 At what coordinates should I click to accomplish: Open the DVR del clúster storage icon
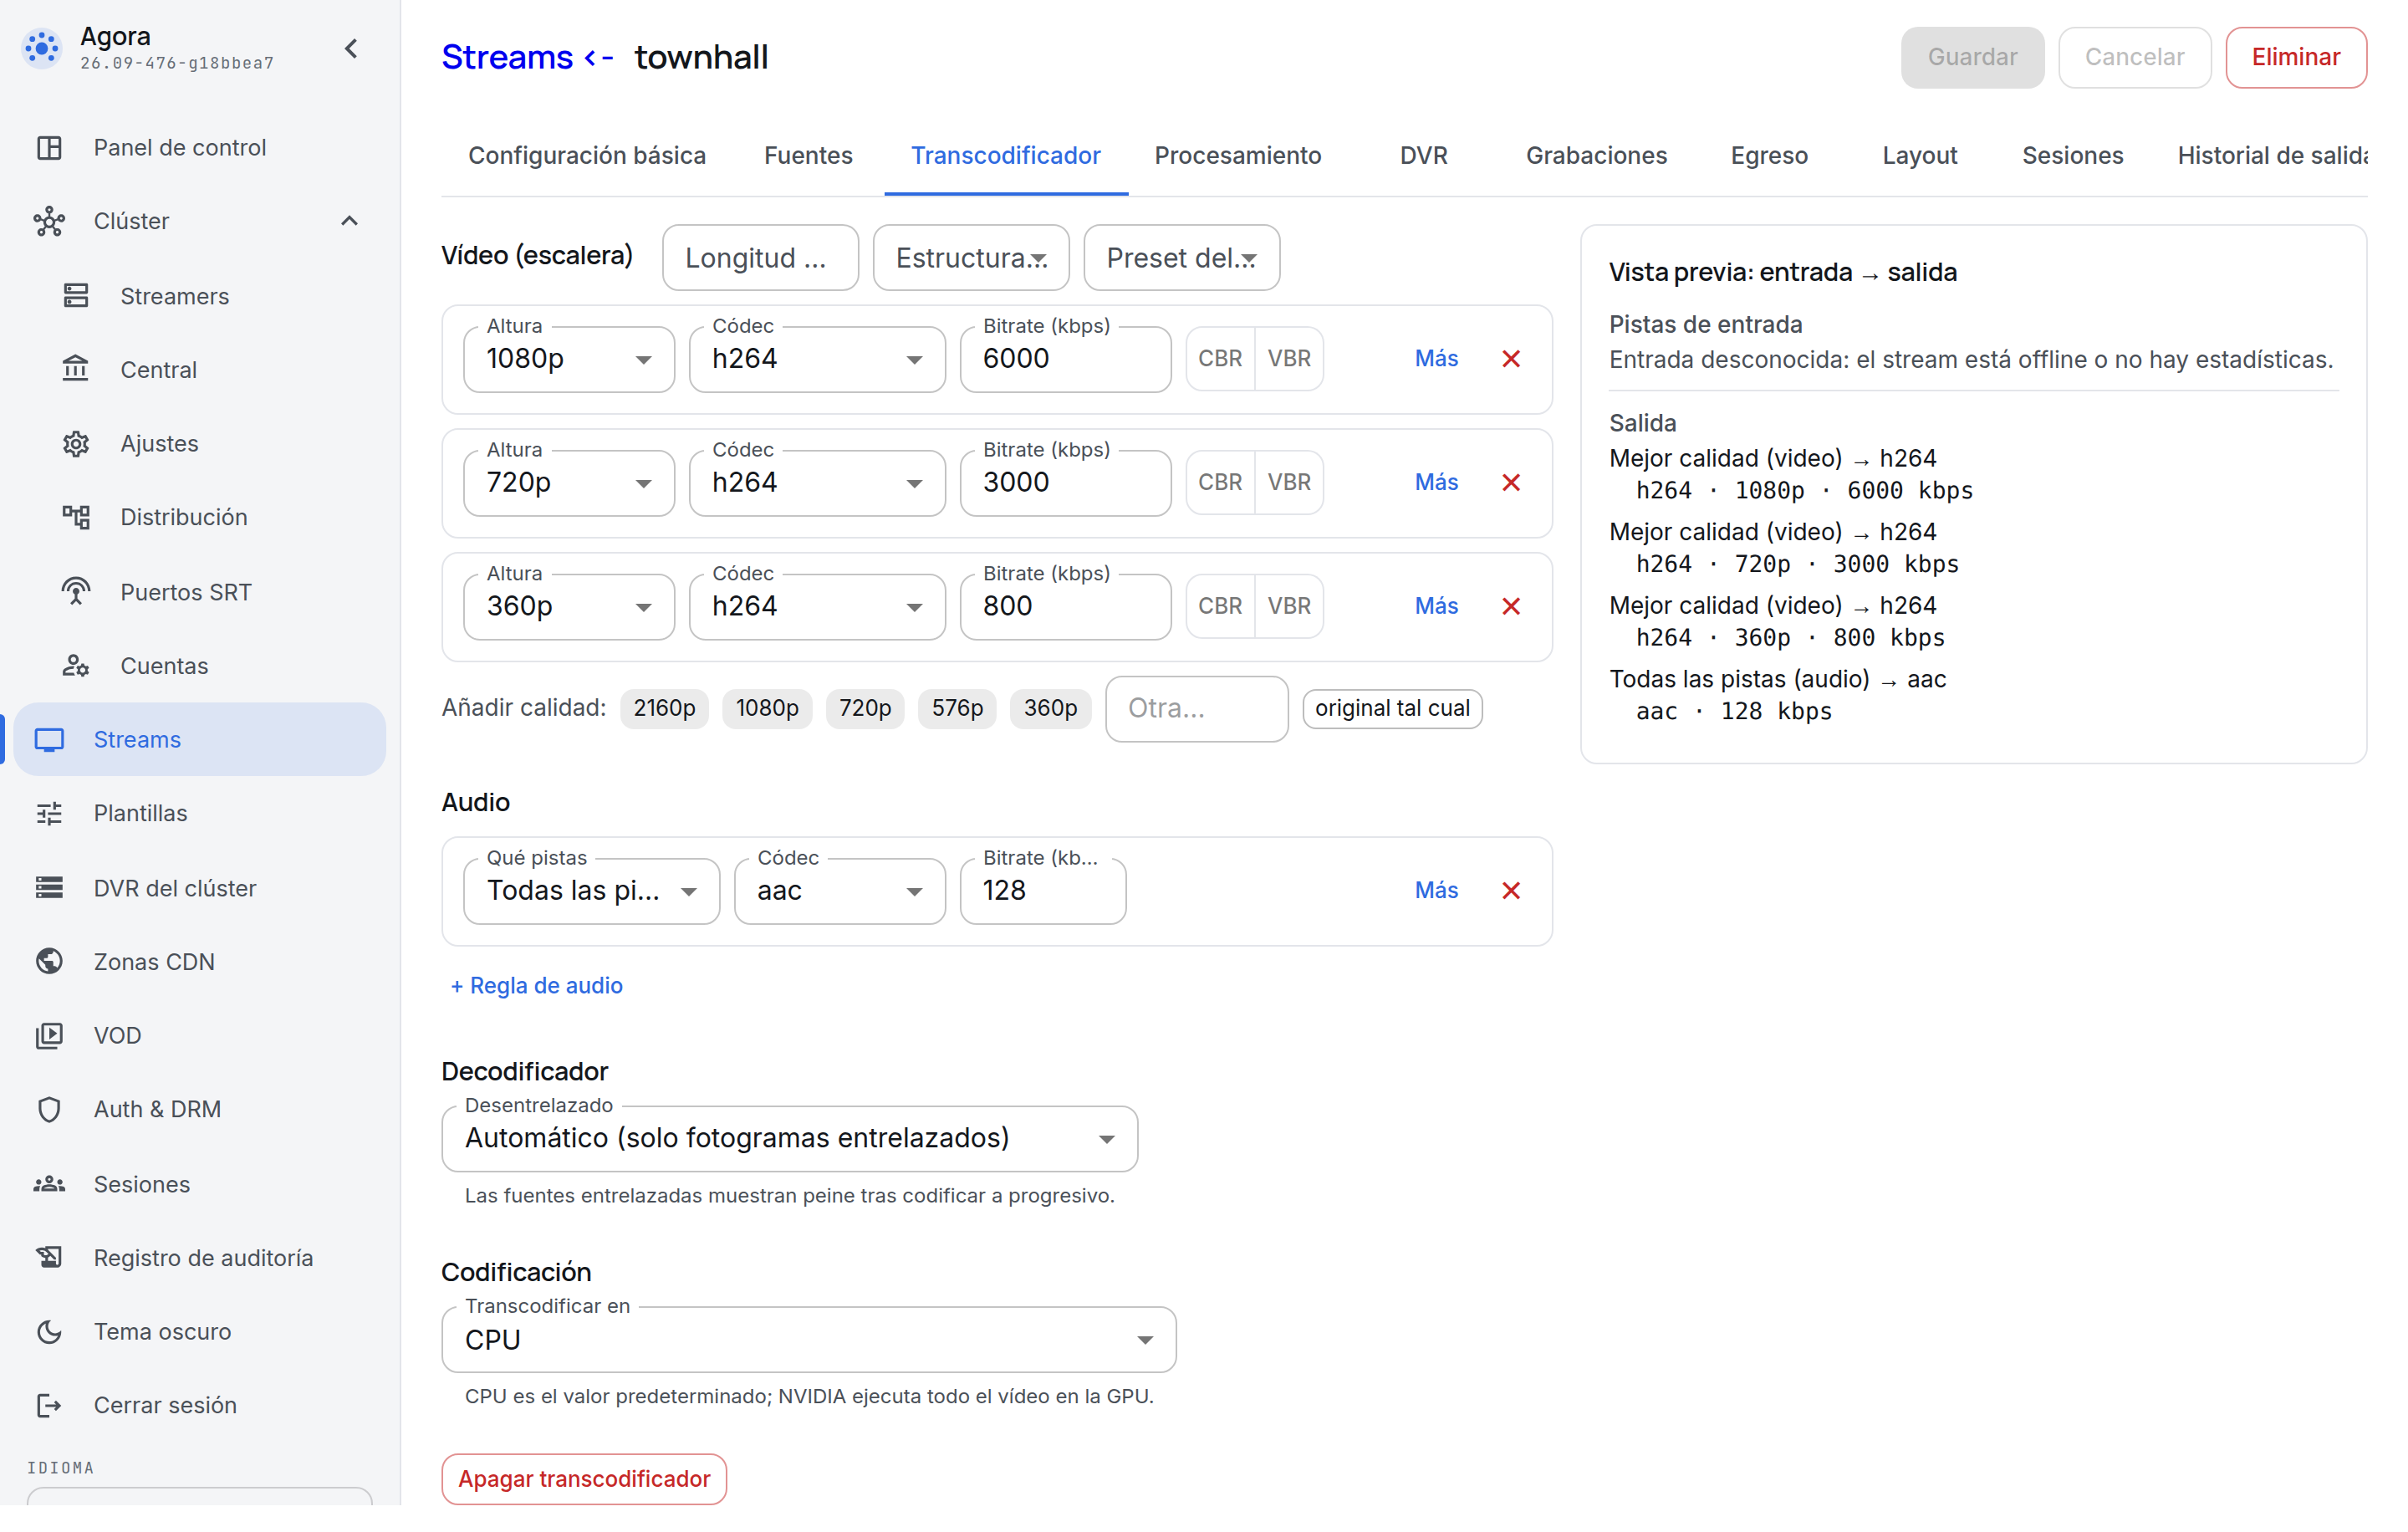click(49, 888)
